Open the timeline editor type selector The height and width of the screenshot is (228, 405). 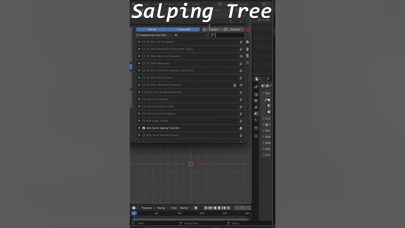point(135,208)
